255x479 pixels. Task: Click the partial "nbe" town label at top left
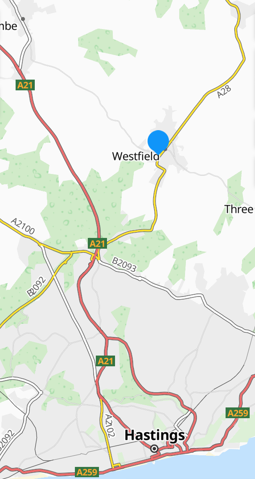click(x=8, y=26)
